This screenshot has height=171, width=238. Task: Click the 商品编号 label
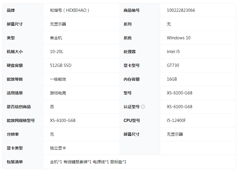[x=131, y=10]
